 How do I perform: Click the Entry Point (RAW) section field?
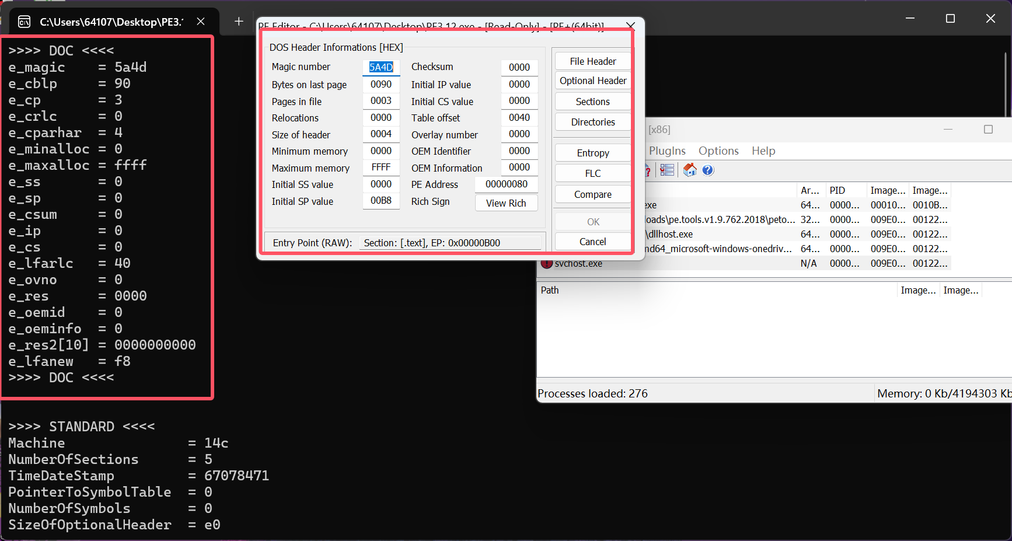(x=450, y=243)
